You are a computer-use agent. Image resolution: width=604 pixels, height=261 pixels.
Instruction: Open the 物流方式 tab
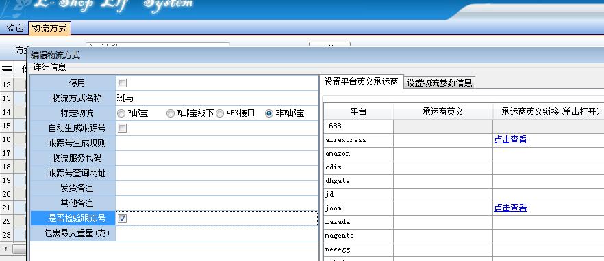click(49, 29)
